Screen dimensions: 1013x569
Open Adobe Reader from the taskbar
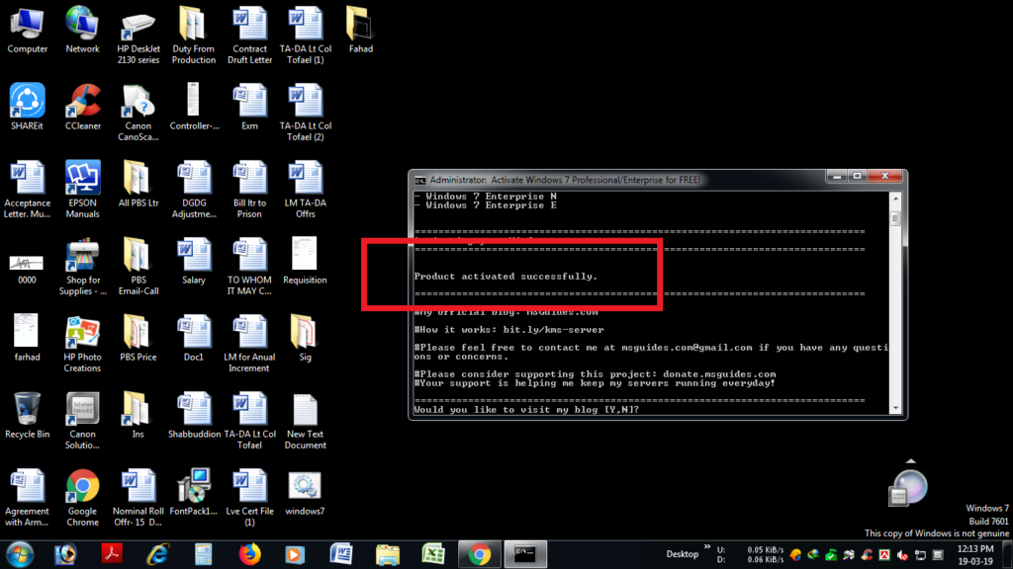(x=112, y=554)
